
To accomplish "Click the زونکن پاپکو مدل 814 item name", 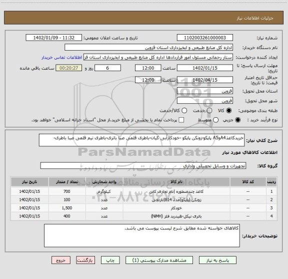I will coord(176,200).
